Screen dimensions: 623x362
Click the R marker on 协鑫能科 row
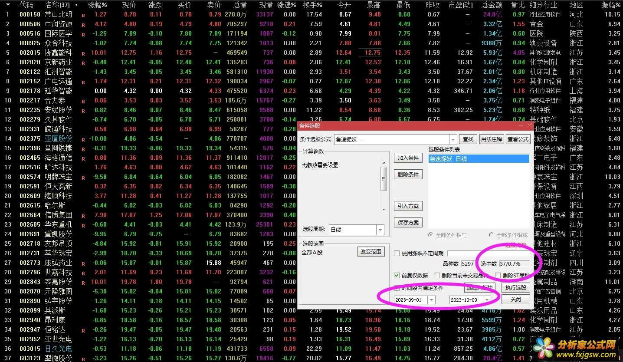pyautogui.click(x=83, y=53)
